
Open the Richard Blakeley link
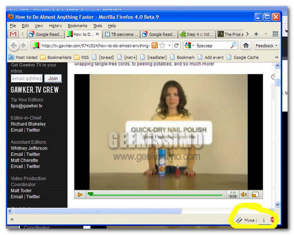[28, 124]
